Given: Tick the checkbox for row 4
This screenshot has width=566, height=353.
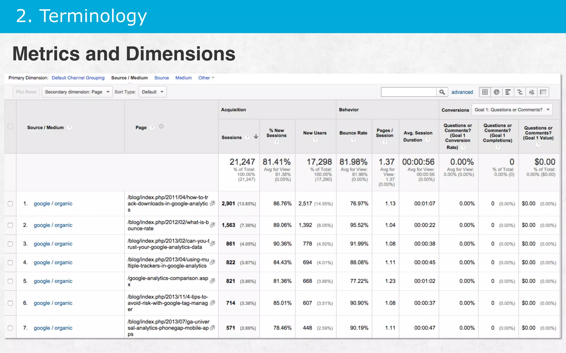Looking at the screenshot, I should pyautogui.click(x=10, y=263).
